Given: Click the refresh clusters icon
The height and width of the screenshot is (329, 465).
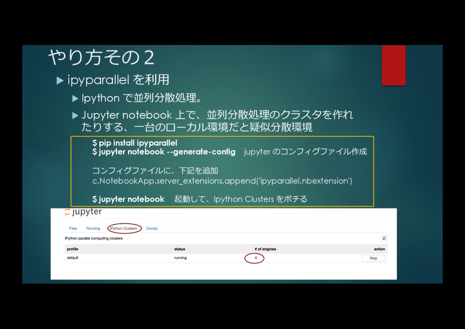Looking at the screenshot, I should coord(384,239).
